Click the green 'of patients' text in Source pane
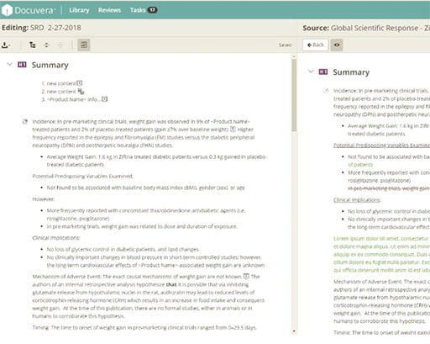Screen dimensions: 430x344 coord(360,165)
